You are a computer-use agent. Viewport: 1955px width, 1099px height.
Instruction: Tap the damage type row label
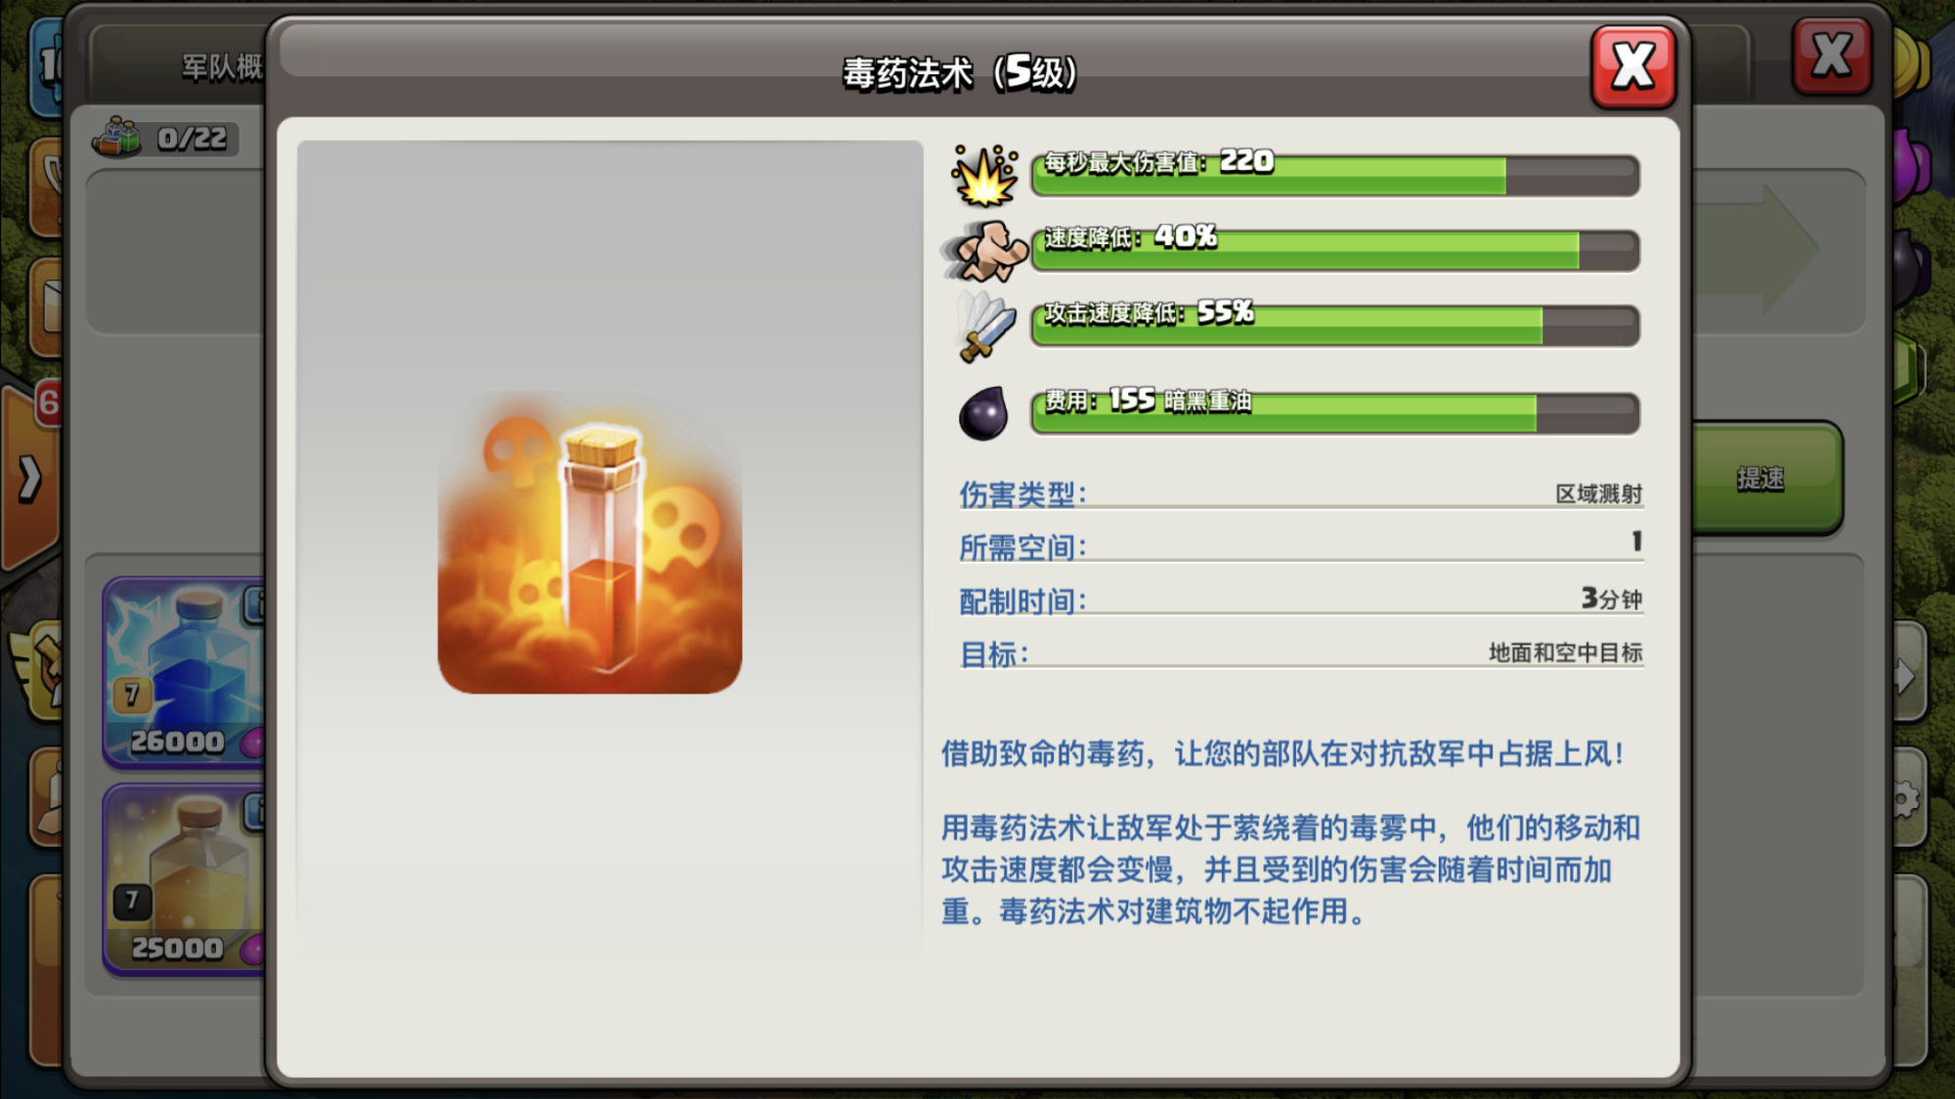[1021, 494]
